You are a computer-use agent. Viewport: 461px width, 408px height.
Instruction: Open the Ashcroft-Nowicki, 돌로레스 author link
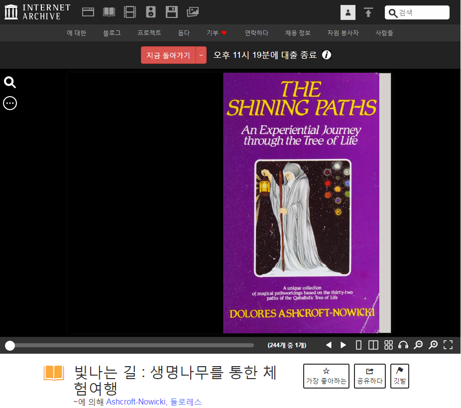[x=154, y=402]
